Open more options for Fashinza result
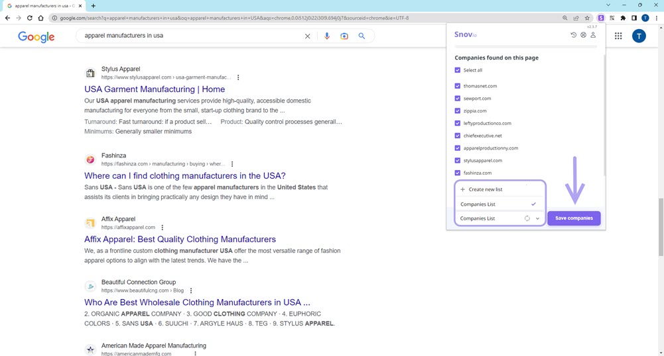Screen dimensions: 664x356 point(232,164)
